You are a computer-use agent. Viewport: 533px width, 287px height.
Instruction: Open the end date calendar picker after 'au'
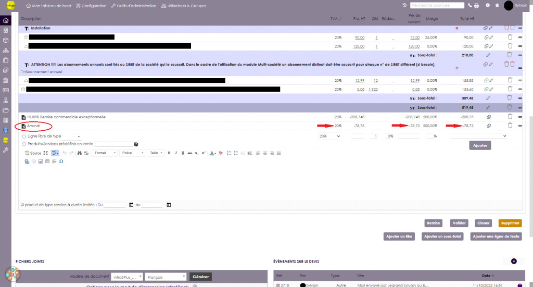(x=169, y=205)
